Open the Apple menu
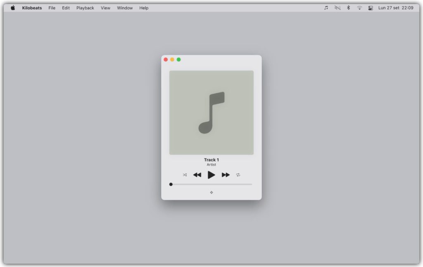 [x=13, y=8]
